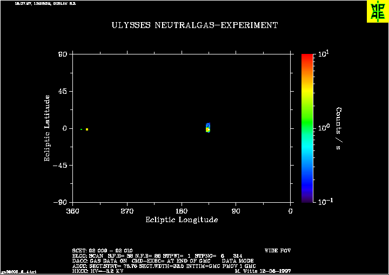Click the Ecliptic Latitude axis label
This screenshot has width=389, height=275.
click(x=47, y=128)
